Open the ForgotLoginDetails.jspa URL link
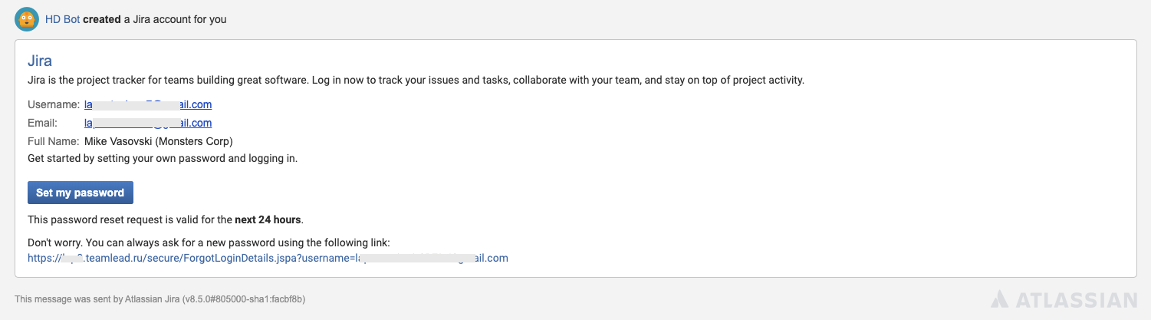 (268, 258)
